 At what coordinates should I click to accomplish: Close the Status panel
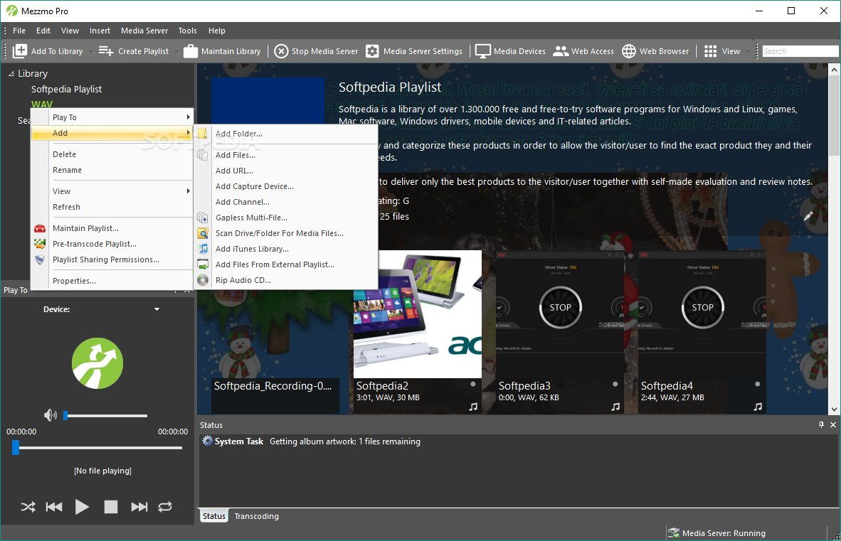click(833, 424)
